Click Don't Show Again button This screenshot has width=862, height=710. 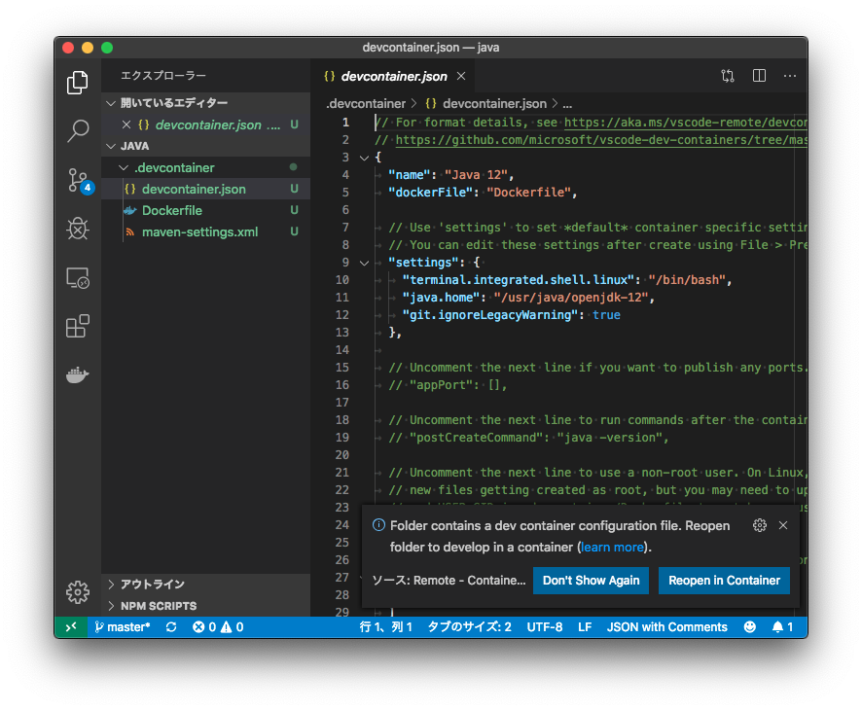click(591, 581)
